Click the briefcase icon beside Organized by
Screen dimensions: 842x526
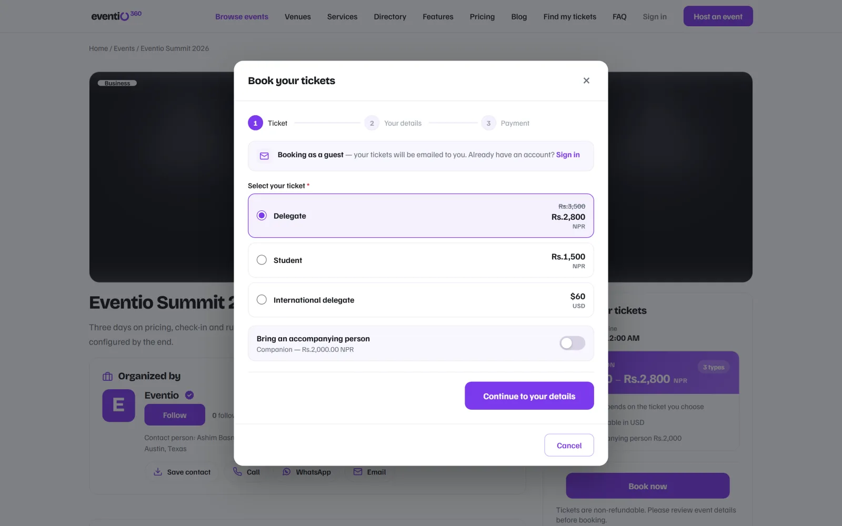tap(107, 376)
